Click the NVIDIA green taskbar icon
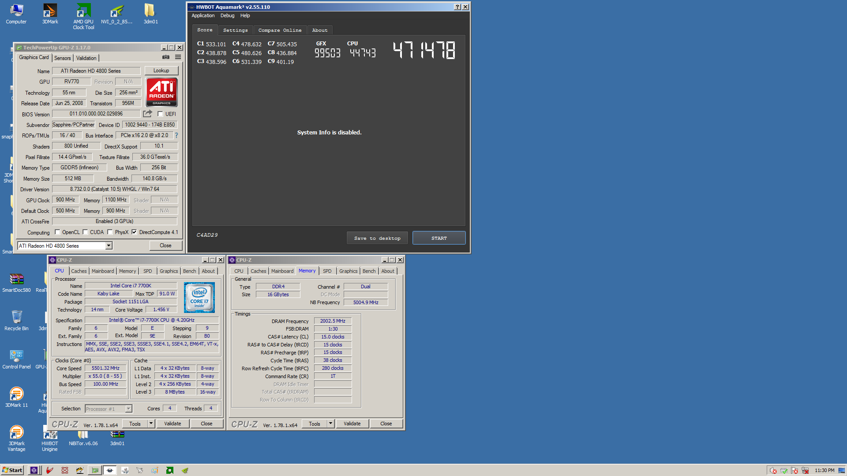This screenshot has height=476, width=847. 185,470
